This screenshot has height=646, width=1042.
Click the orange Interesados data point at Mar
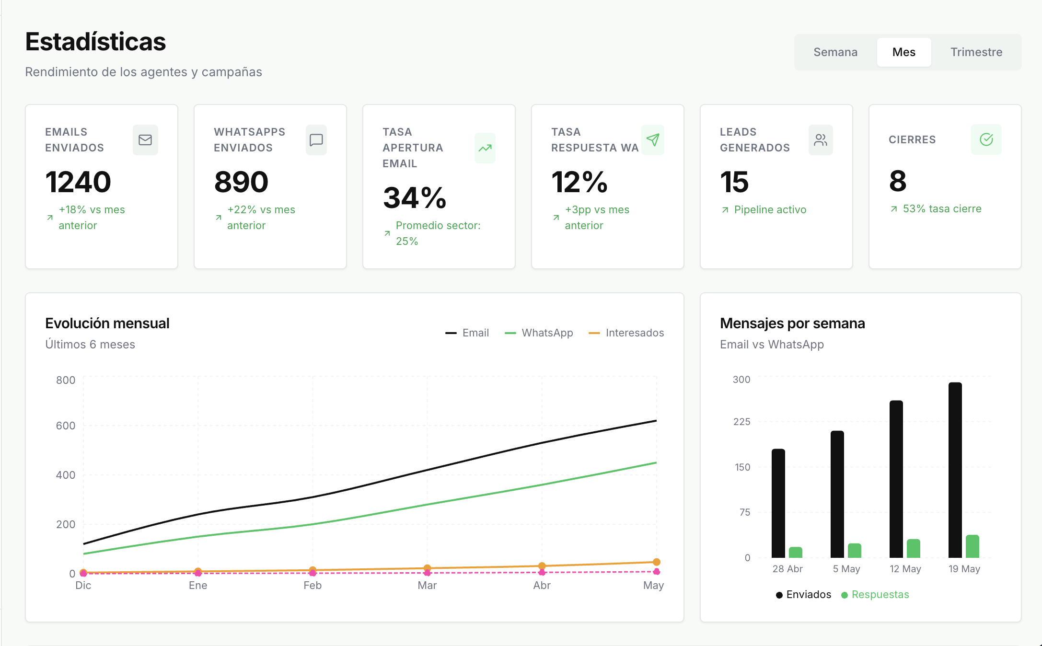tap(427, 568)
